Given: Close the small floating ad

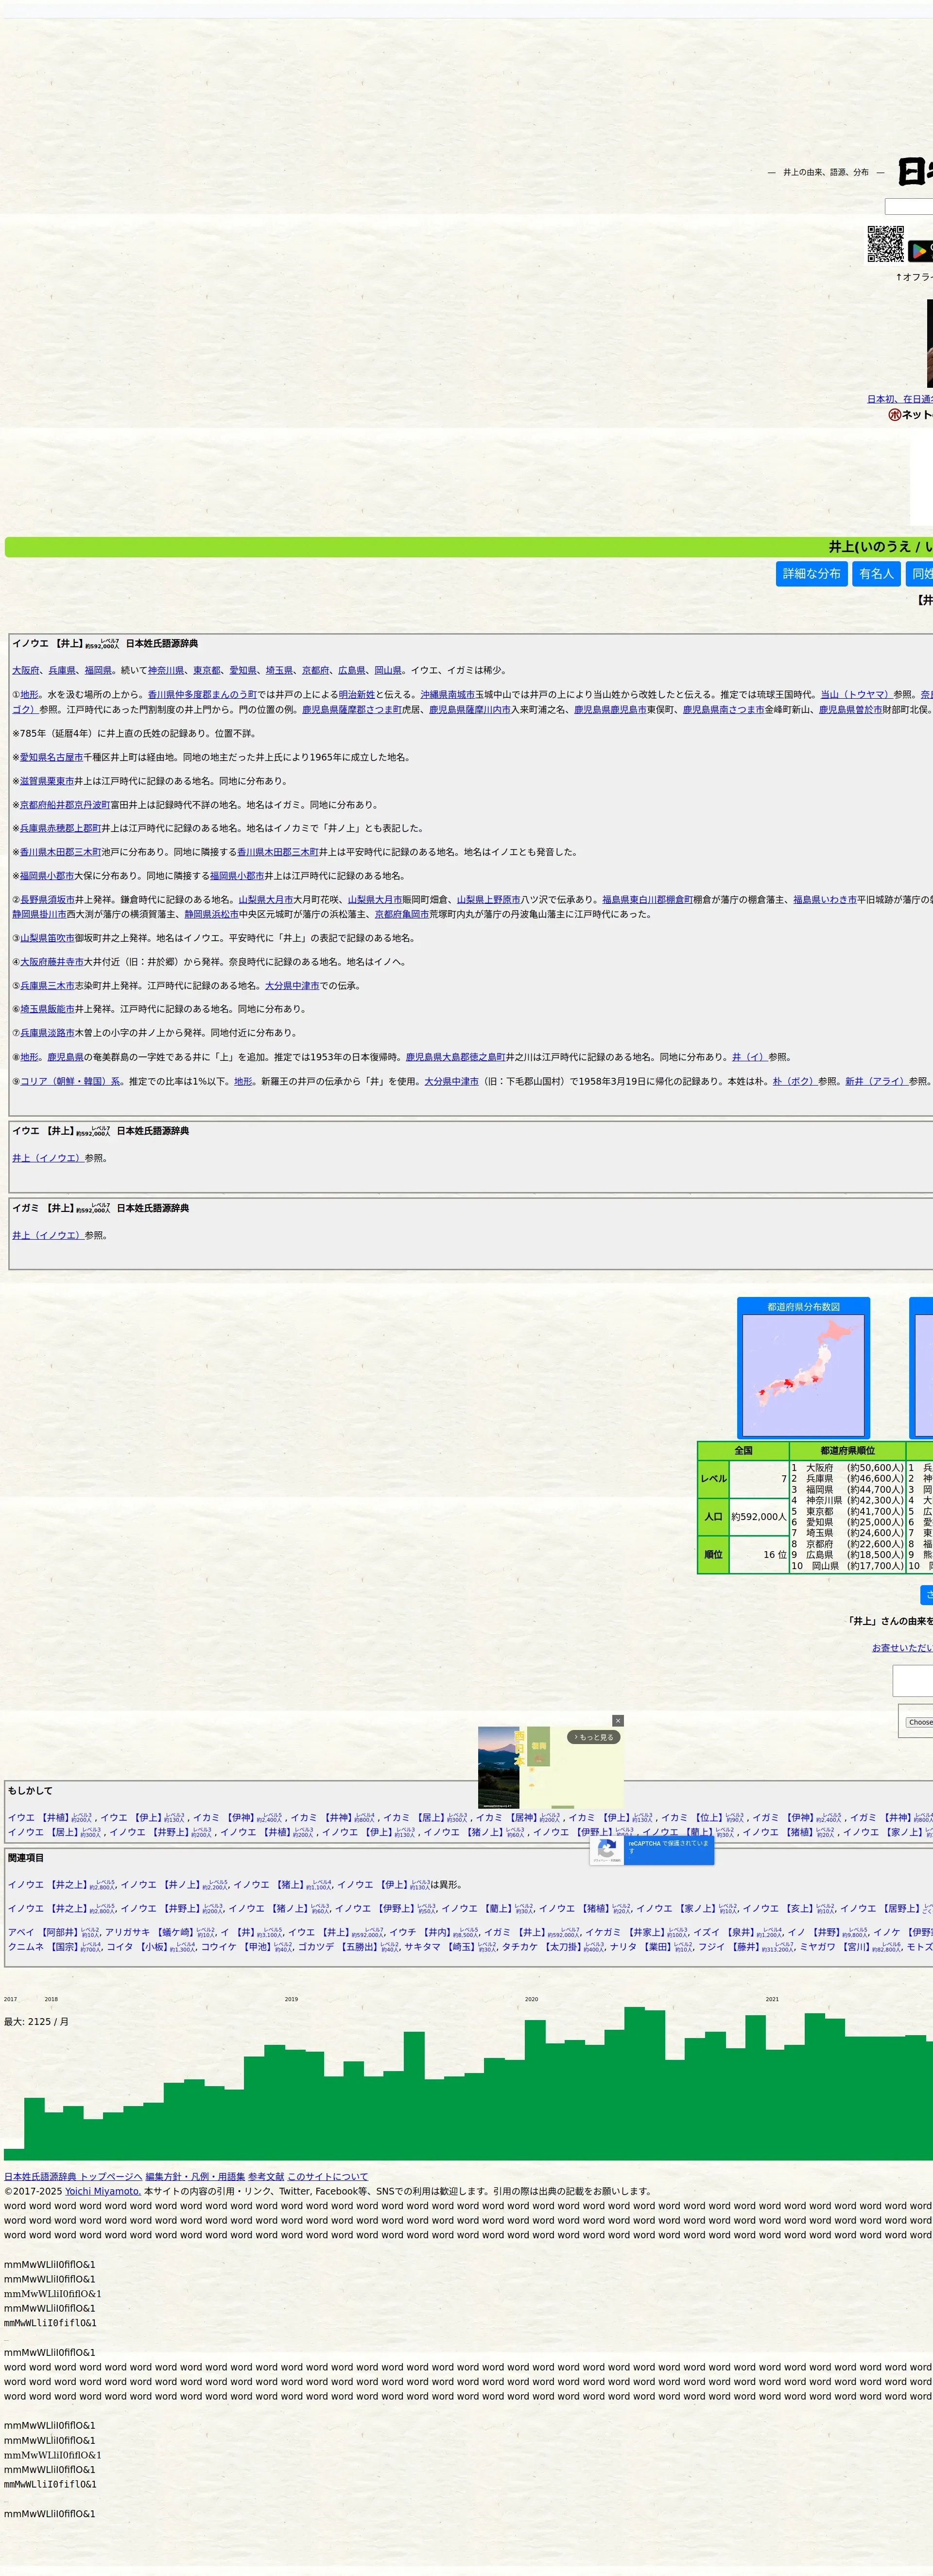Looking at the screenshot, I should coord(618,1721).
